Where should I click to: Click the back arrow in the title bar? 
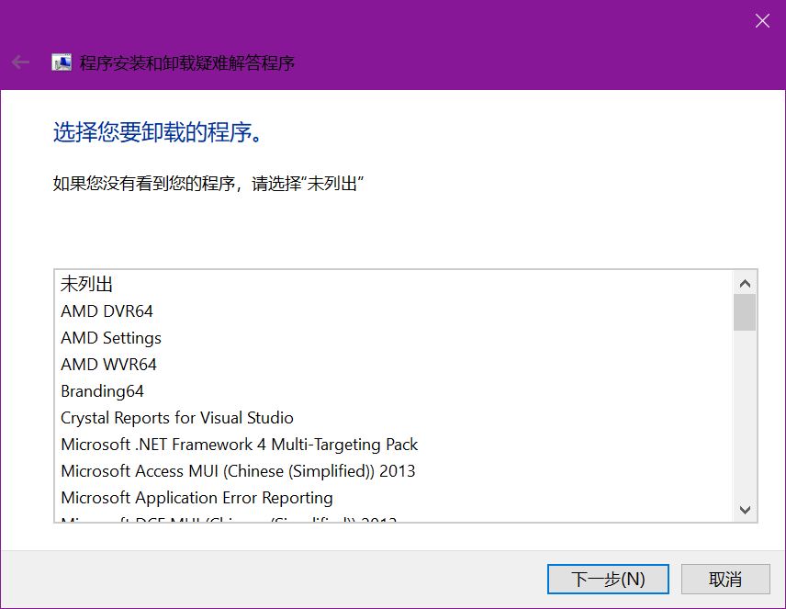[20, 62]
